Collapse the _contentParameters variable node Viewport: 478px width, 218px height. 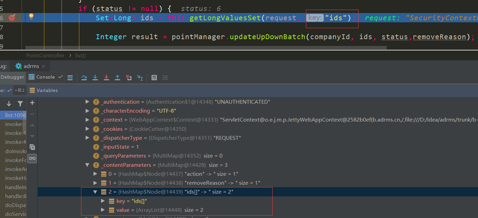[87, 165]
